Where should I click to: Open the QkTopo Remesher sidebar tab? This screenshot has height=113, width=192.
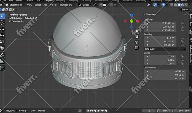(x=191, y=54)
